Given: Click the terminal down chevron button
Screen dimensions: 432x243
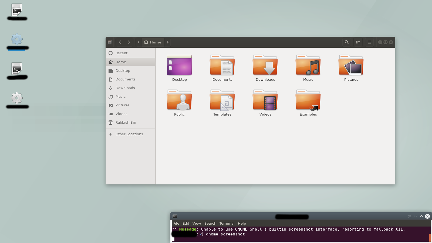Looking at the screenshot, I should (x=416, y=216).
